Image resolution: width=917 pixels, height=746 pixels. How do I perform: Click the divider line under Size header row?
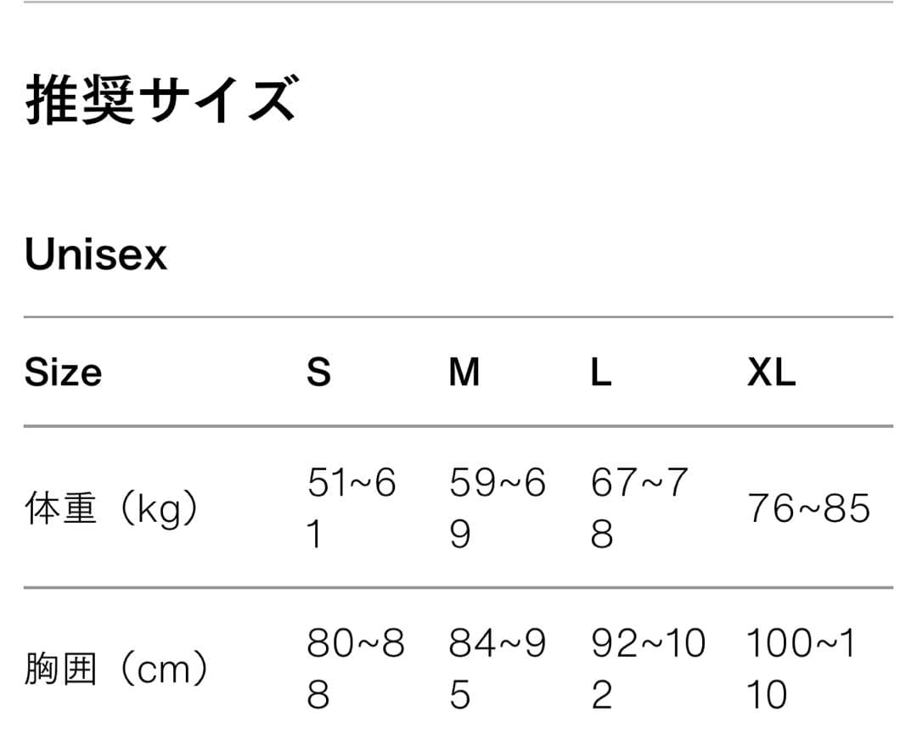458,426
